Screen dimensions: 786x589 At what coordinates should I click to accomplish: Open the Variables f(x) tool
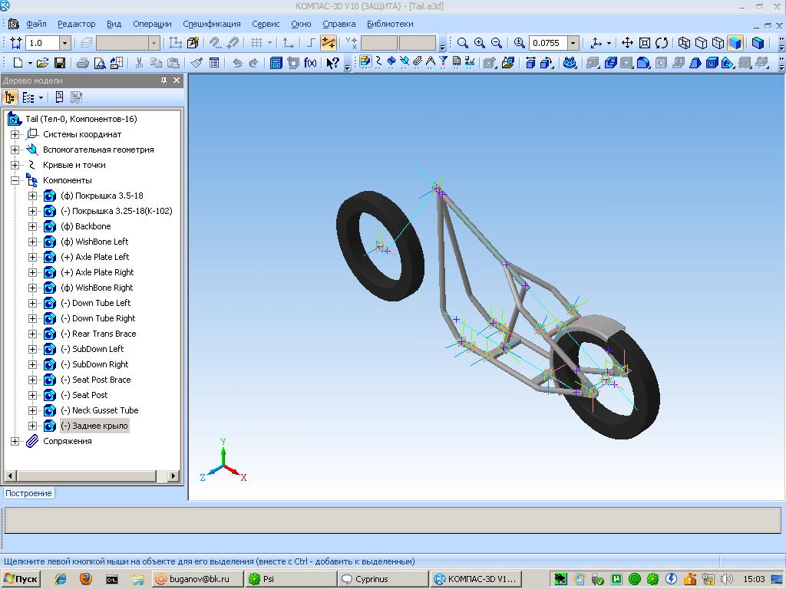tap(310, 63)
